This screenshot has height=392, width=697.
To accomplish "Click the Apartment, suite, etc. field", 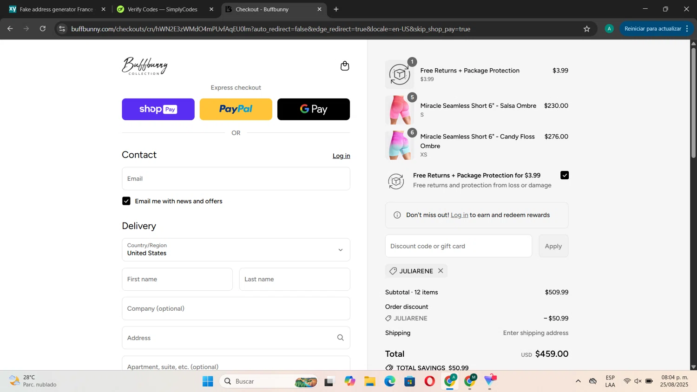I will point(236,364).
